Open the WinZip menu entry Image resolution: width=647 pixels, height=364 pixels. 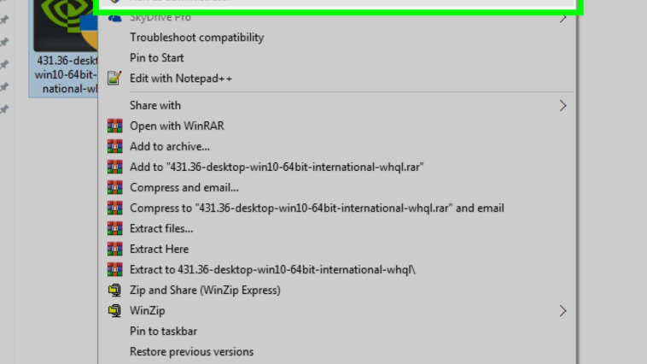coord(148,311)
